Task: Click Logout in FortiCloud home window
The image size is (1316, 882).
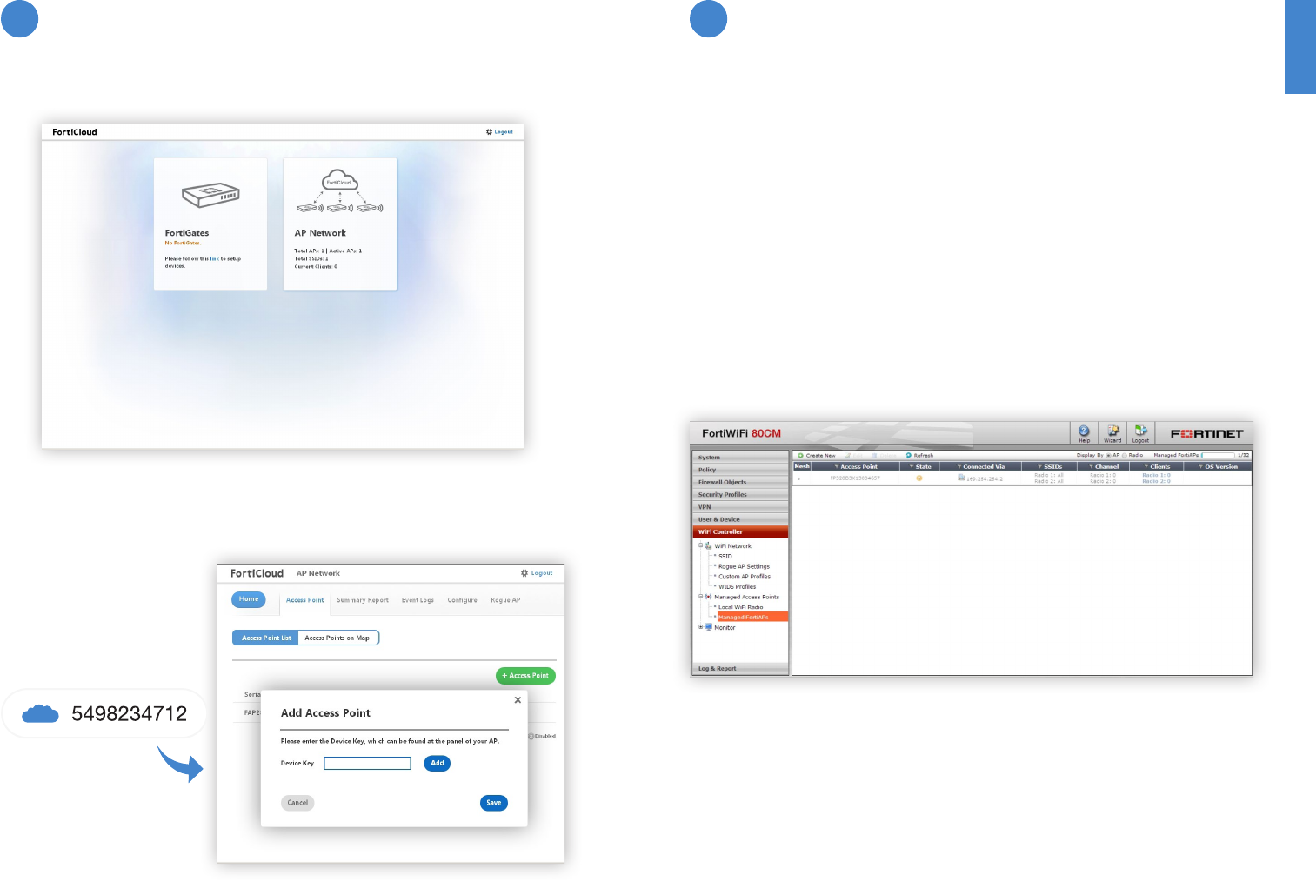Action: 504,132
